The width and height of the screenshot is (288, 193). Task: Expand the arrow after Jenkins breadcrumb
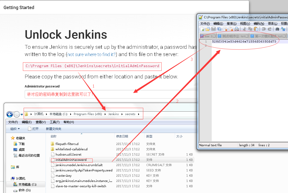click(x=122, y=114)
